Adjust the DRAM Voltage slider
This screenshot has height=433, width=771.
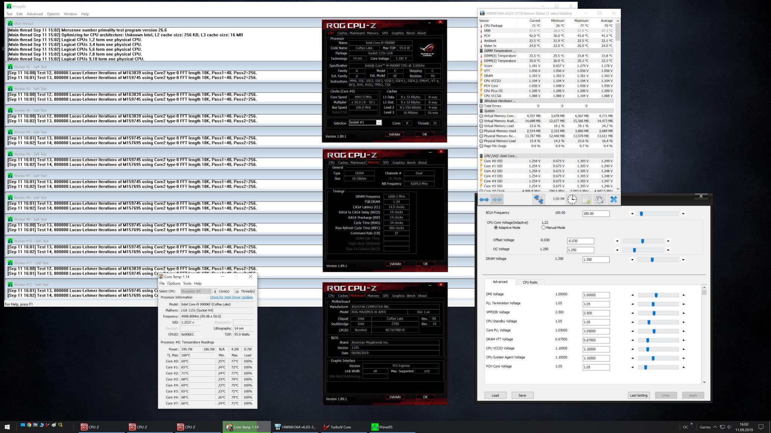pos(652,260)
